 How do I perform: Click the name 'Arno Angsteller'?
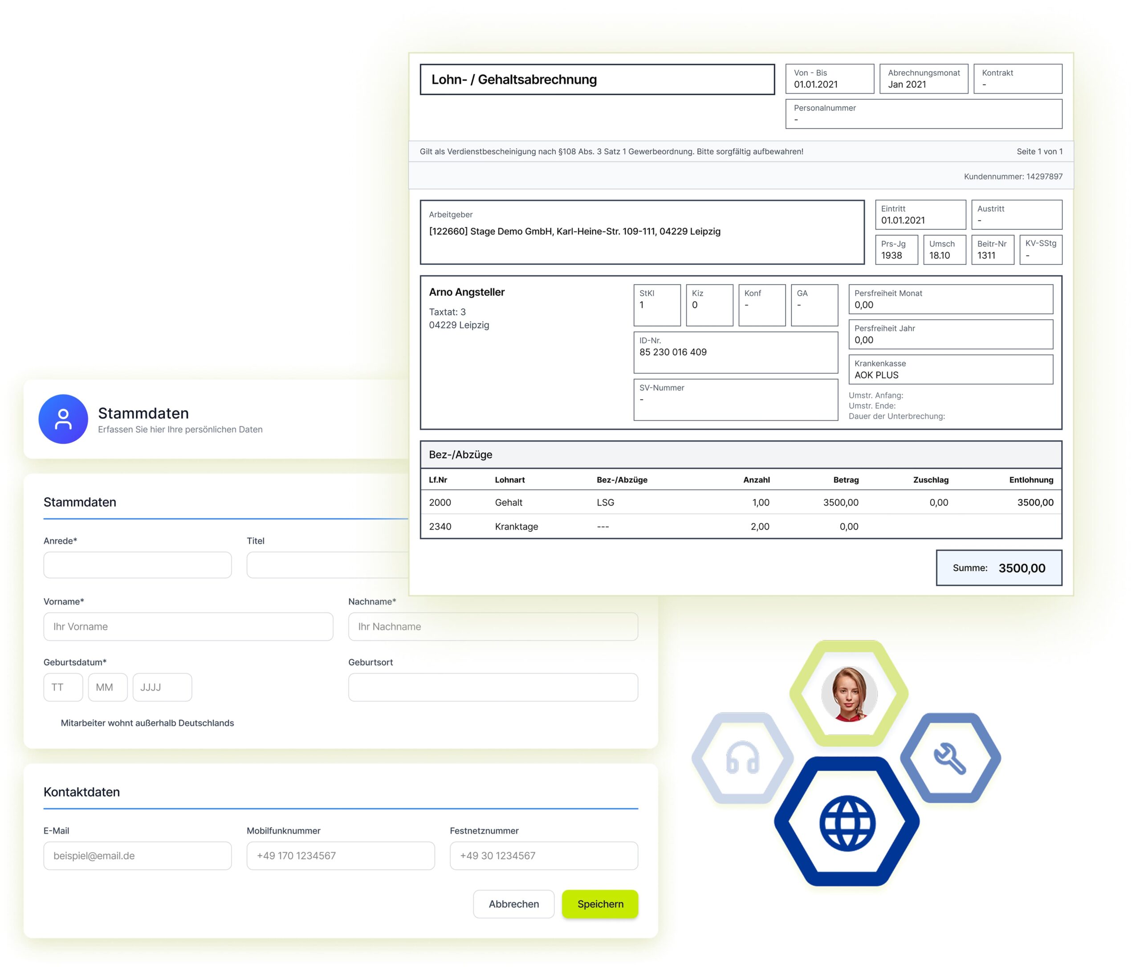point(467,292)
